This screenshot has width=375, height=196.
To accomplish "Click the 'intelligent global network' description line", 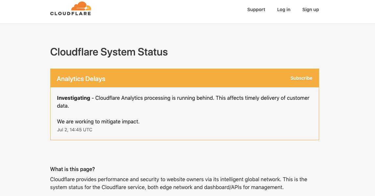I will 178,179.
